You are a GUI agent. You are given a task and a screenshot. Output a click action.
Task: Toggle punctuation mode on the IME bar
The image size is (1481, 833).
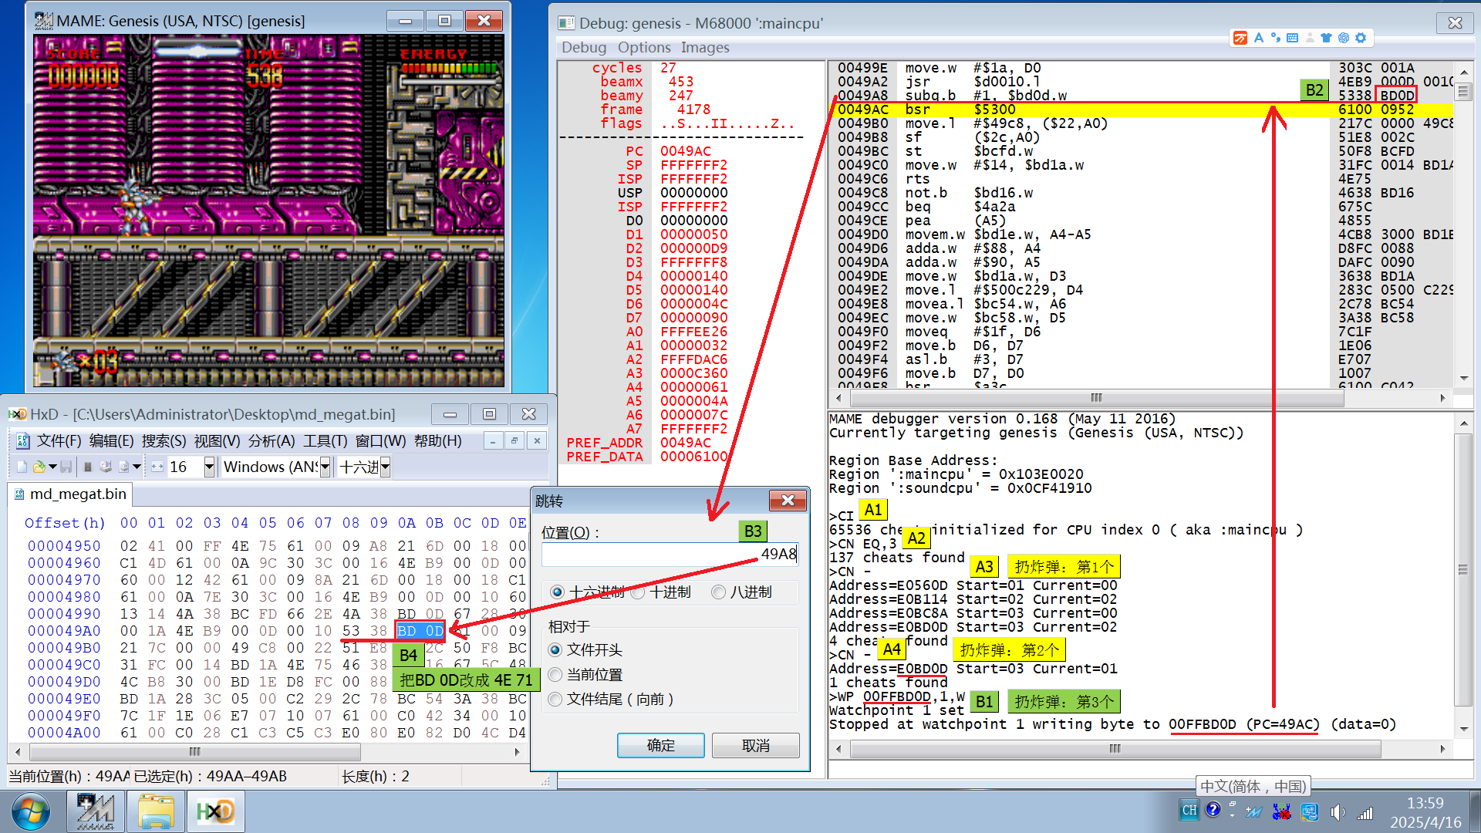(x=1275, y=38)
